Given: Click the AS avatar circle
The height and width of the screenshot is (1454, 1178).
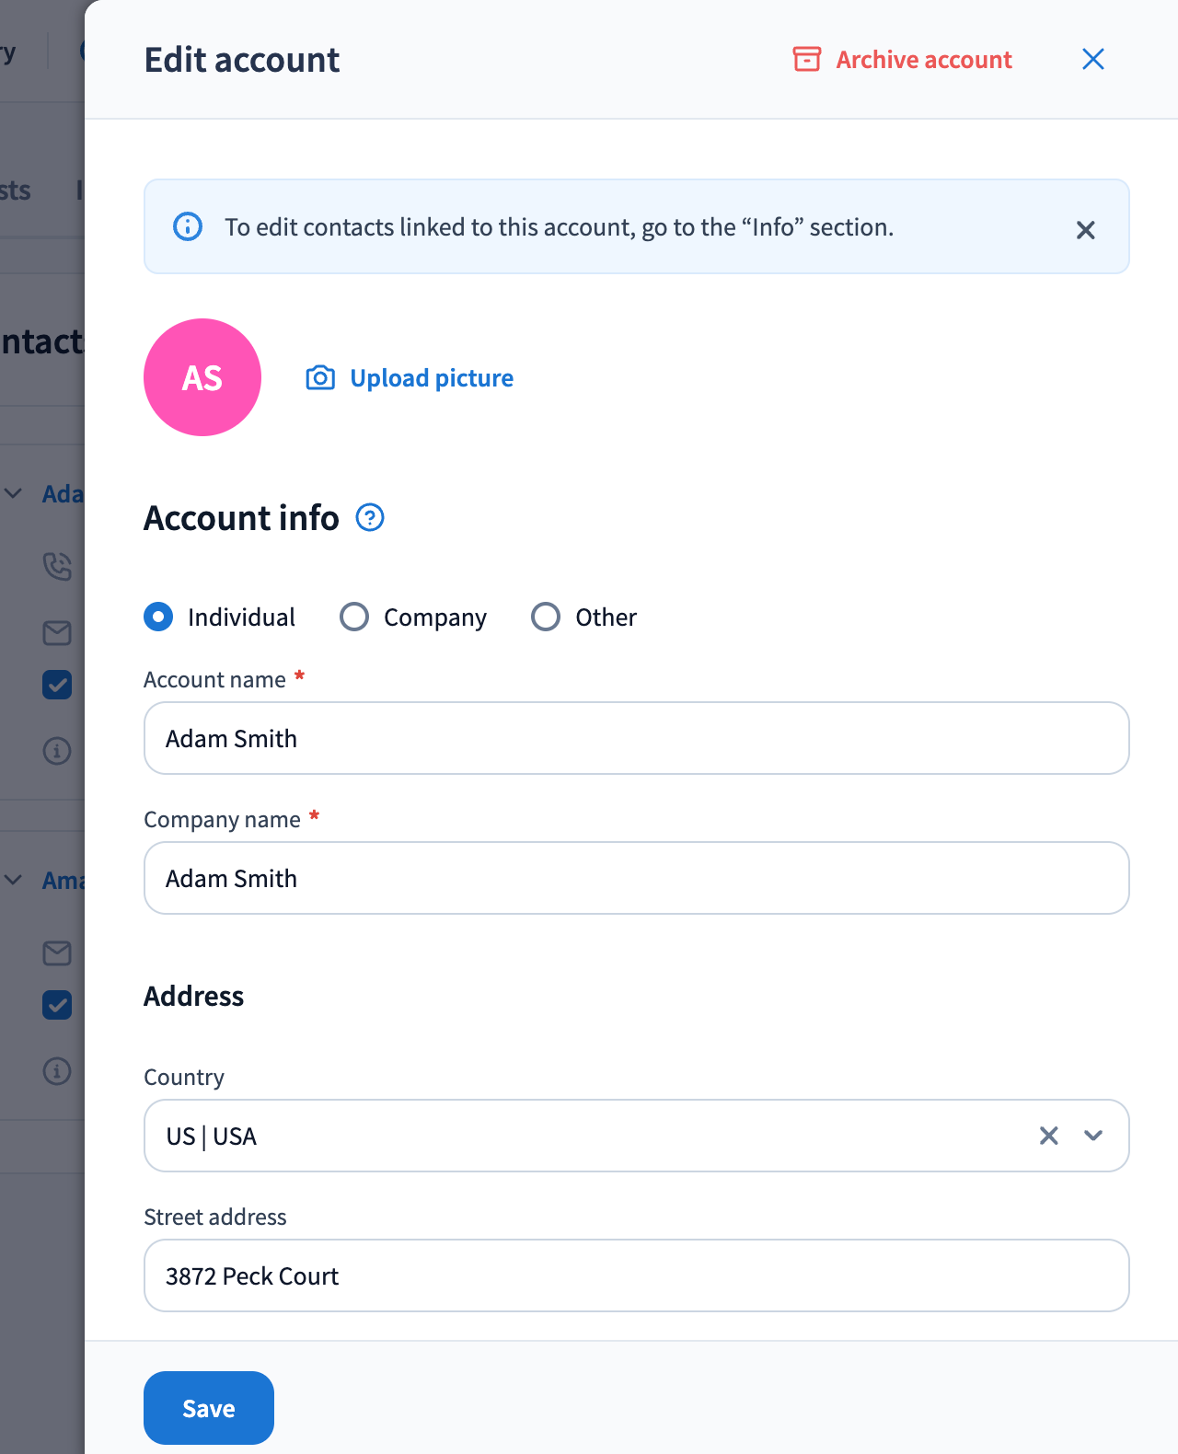Looking at the screenshot, I should 202,377.
